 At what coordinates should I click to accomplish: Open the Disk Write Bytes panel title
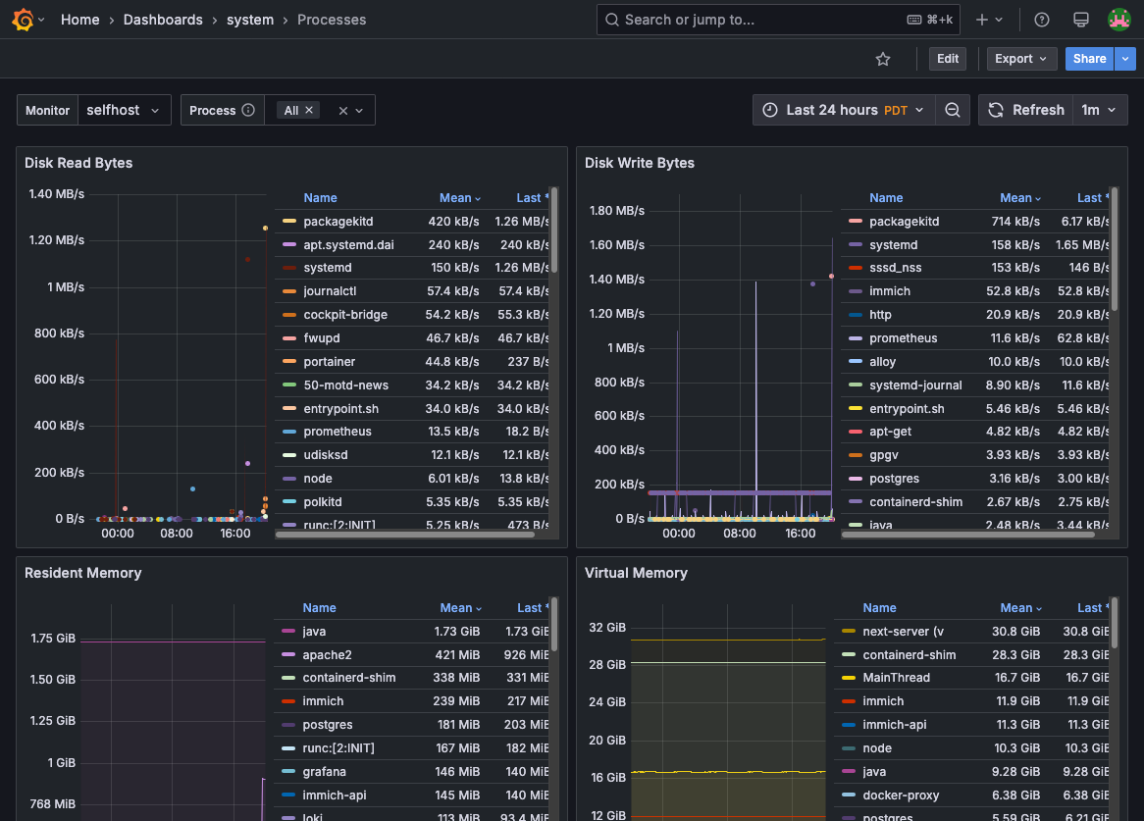point(639,164)
